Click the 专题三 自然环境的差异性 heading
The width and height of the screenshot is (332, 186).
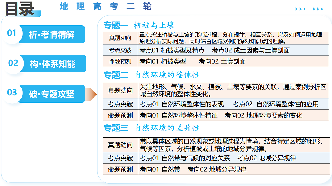(x=152, y=128)
